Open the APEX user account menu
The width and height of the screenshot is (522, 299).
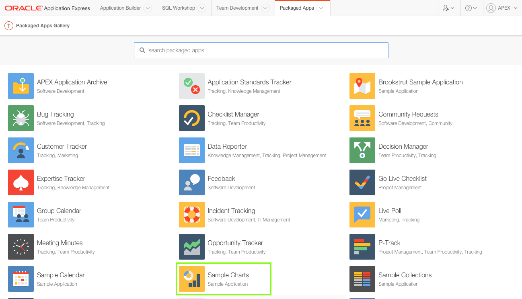tap(501, 8)
